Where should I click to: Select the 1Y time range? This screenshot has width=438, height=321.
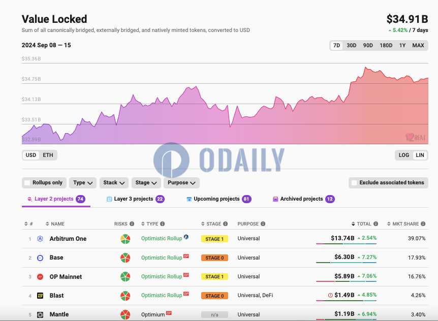pos(402,46)
